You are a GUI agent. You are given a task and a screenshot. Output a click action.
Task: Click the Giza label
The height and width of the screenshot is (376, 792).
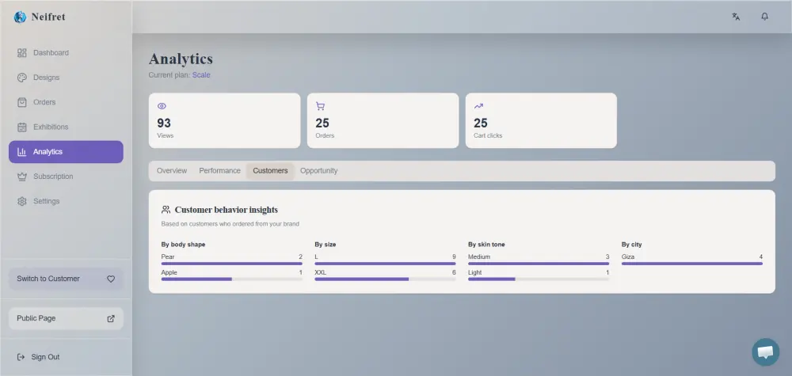click(x=628, y=257)
